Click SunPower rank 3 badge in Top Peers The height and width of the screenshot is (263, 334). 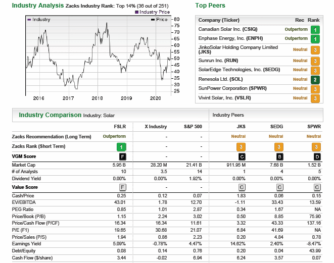click(x=315, y=89)
